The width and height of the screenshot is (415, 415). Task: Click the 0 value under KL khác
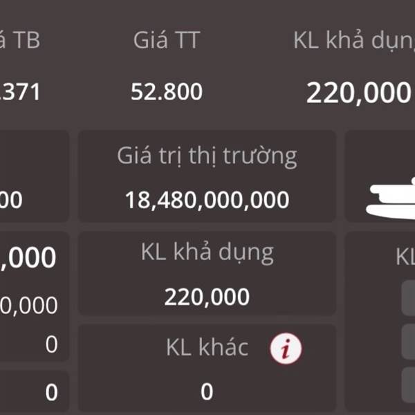tap(207, 391)
